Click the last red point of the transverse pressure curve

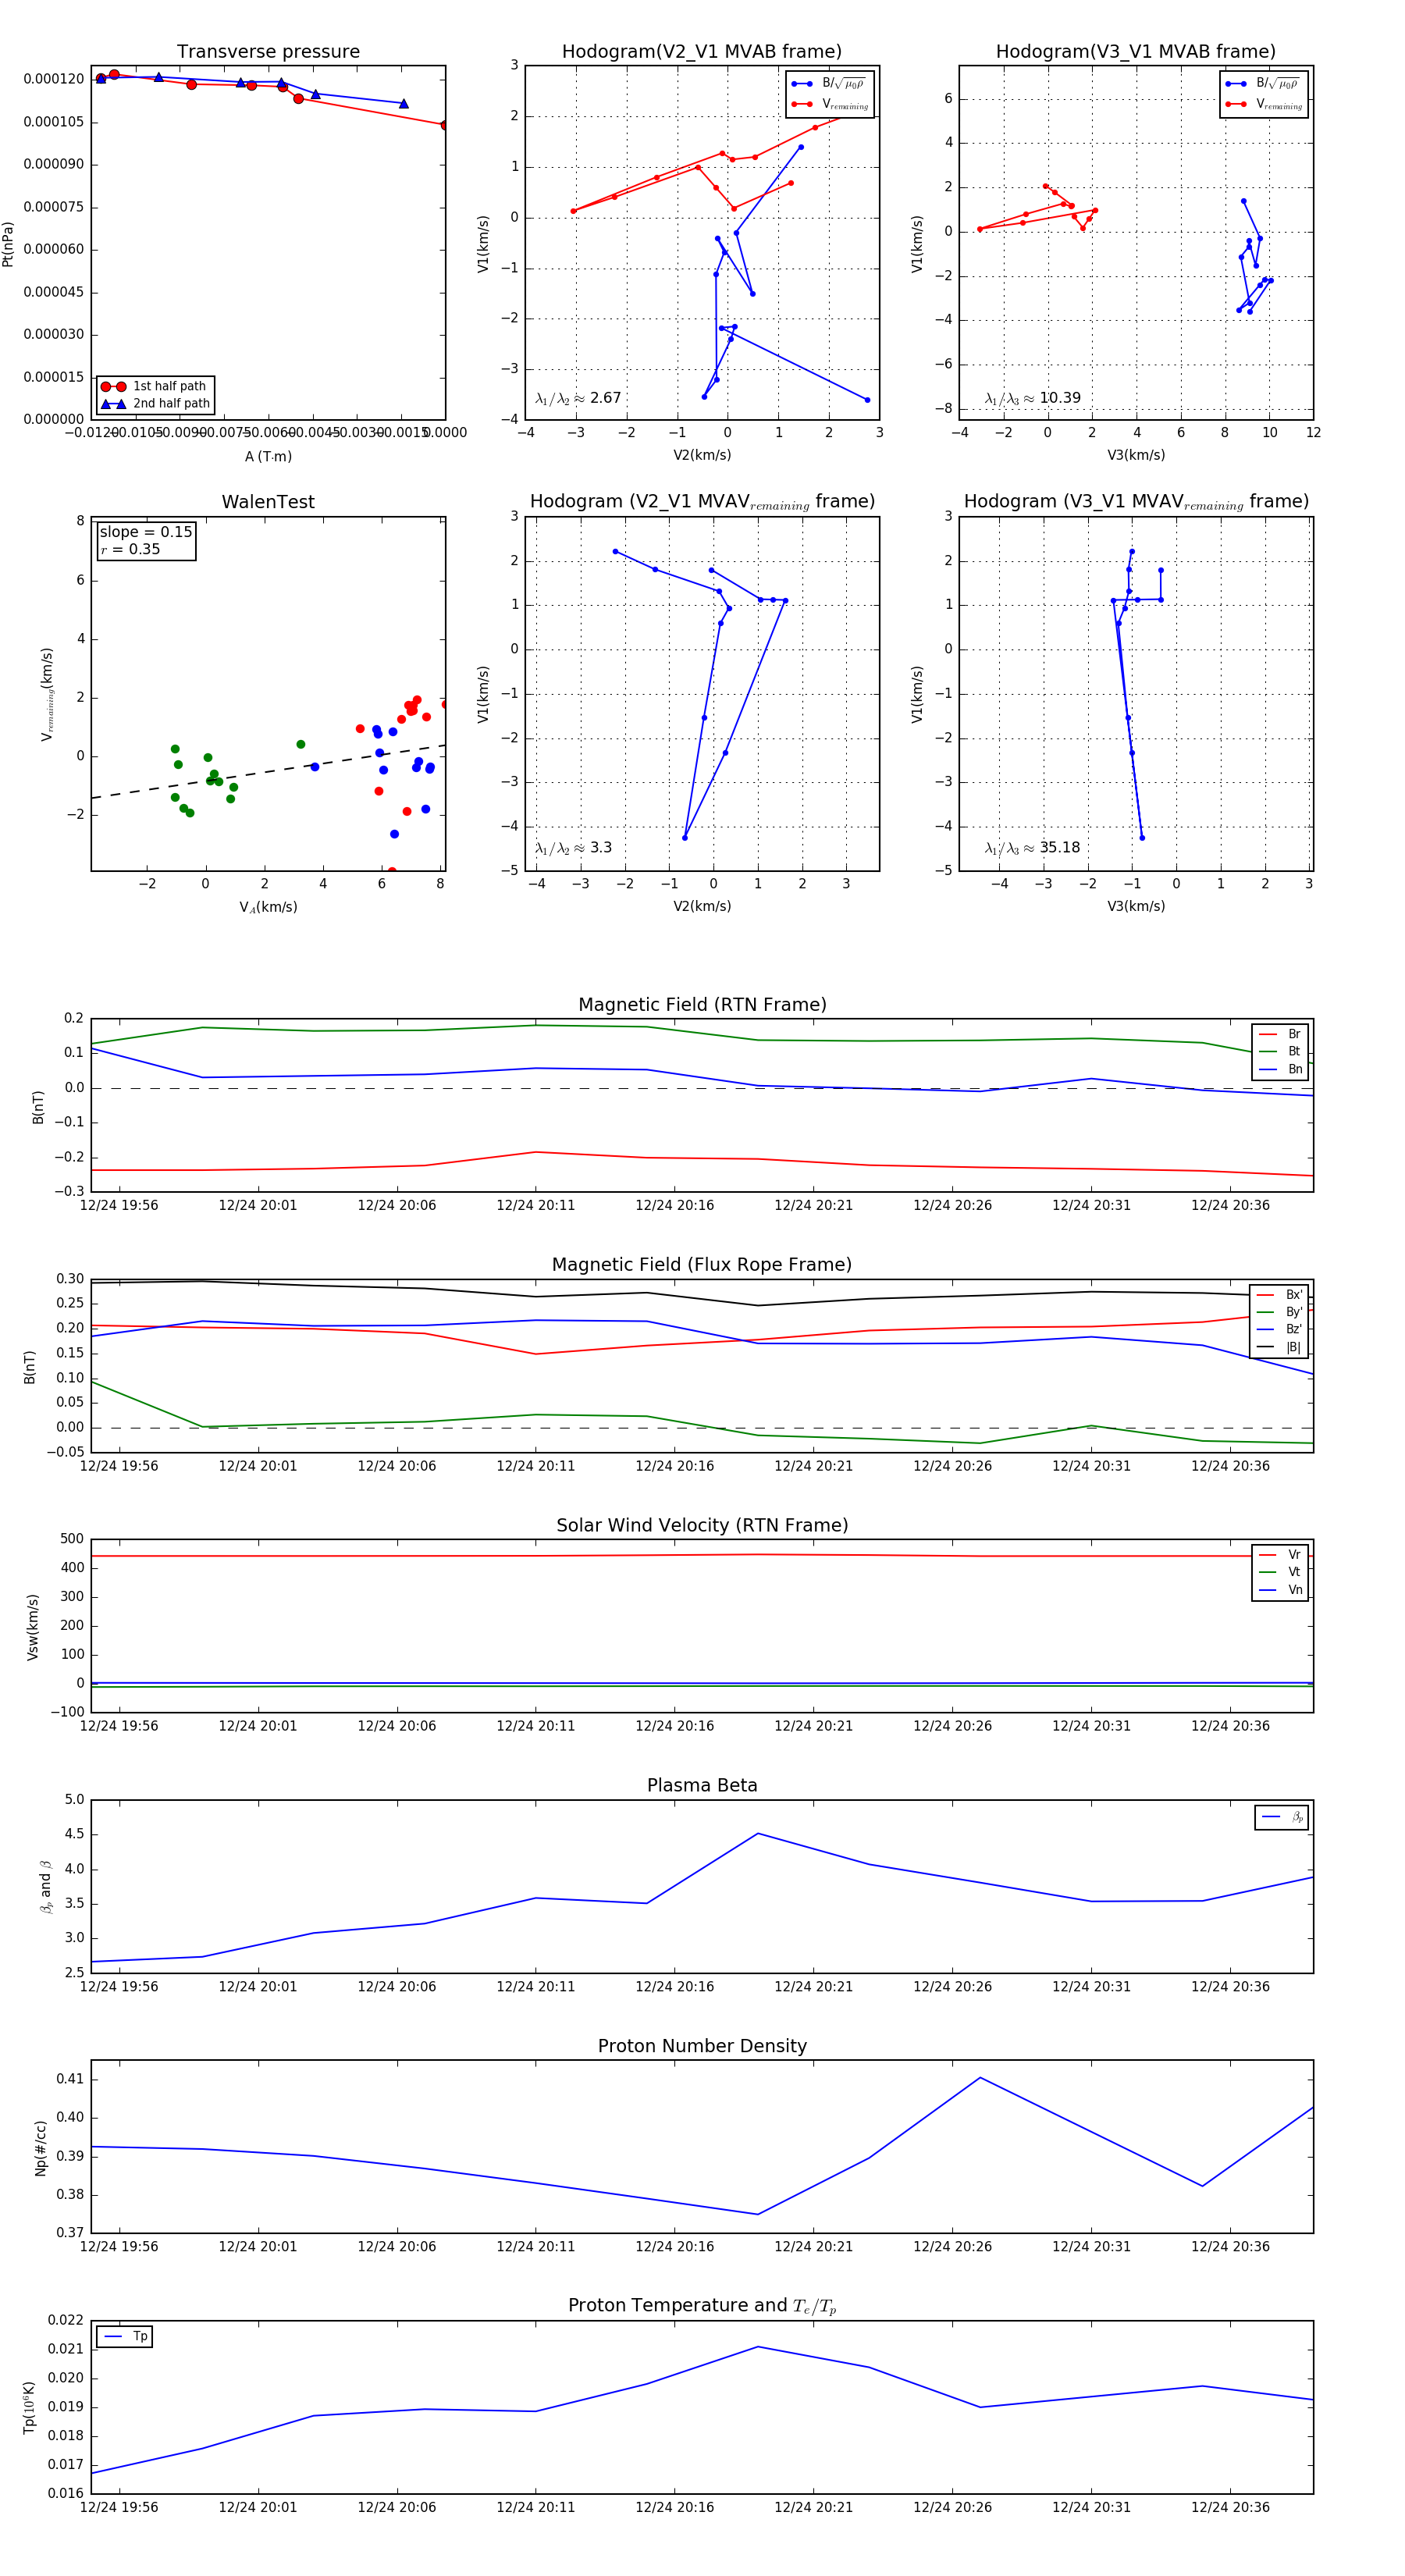pyautogui.click(x=444, y=125)
